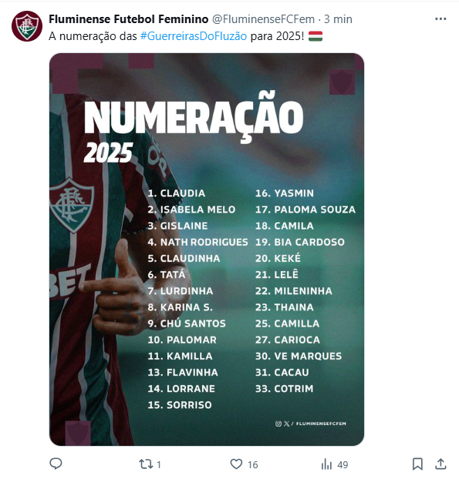Screen dimensions: 459x479
Task: Click the @FluminenseFCFem handle
Action: [x=263, y=19]
